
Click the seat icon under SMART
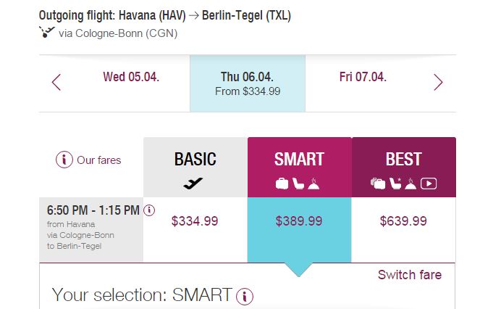[298, 184]
